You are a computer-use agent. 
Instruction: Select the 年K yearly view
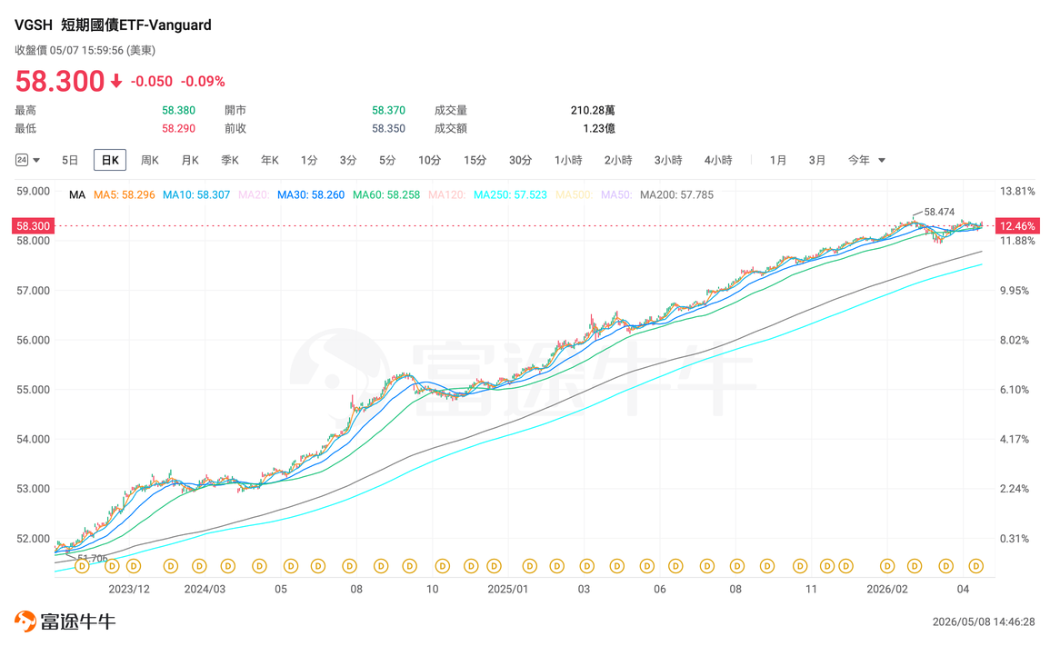click(270, 160)
